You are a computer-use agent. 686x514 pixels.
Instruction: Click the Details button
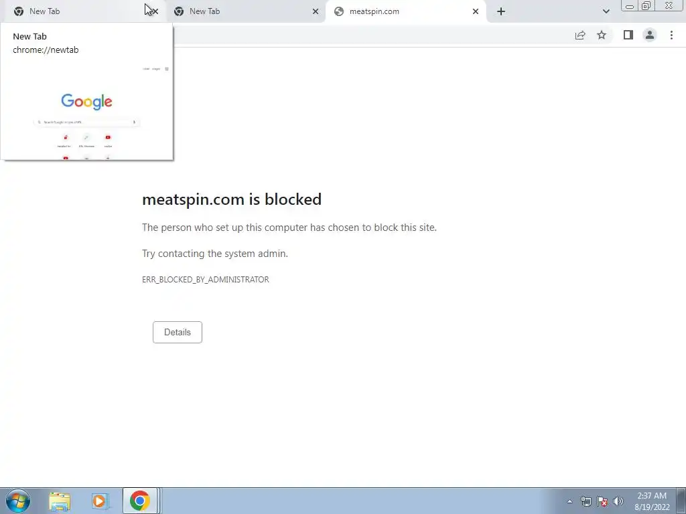click(177, 332)
